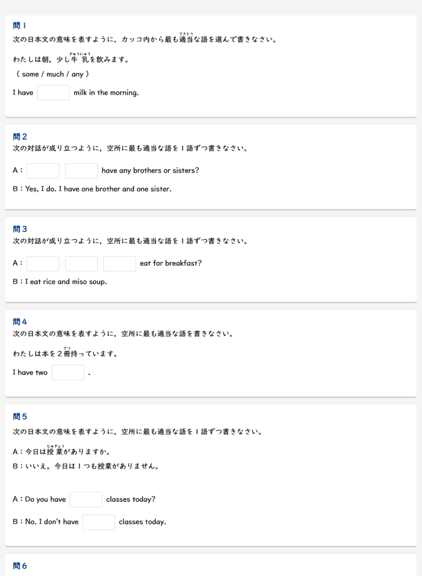Click the 問2 heading
Image resolution: width=422 pixels, height=576 pixels.
coord(20,137)
